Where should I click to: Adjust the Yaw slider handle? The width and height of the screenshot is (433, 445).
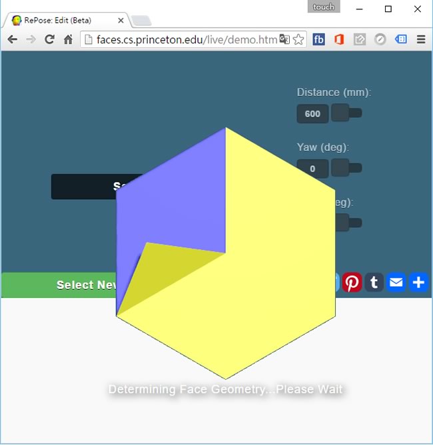tap(340, 168)
